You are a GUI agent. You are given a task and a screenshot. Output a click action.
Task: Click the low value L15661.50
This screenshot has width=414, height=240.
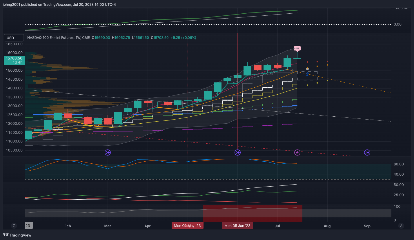[140, 38]
